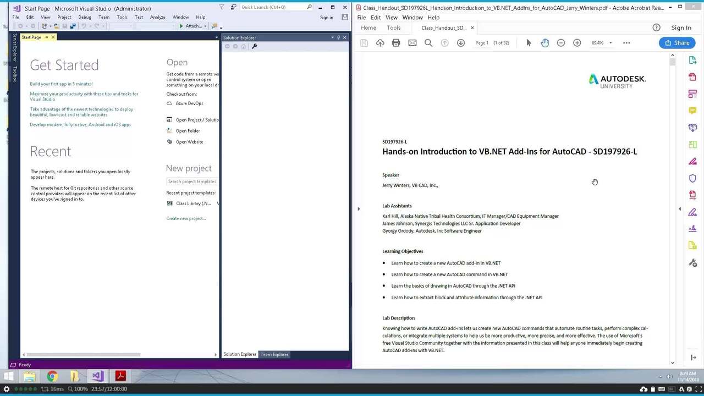Open the Window menu in Acrobat Reader

click(413, 18)
